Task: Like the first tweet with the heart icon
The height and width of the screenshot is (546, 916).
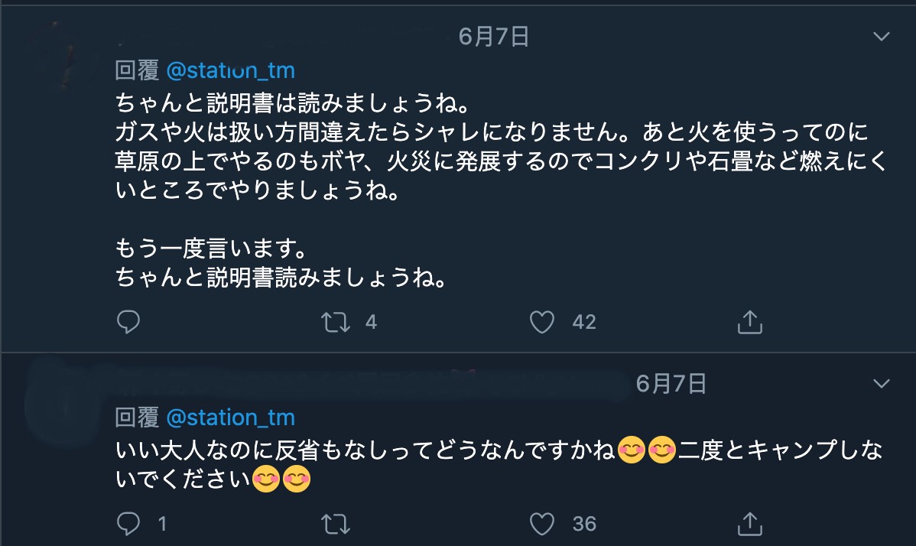Action: click(542, 322)
